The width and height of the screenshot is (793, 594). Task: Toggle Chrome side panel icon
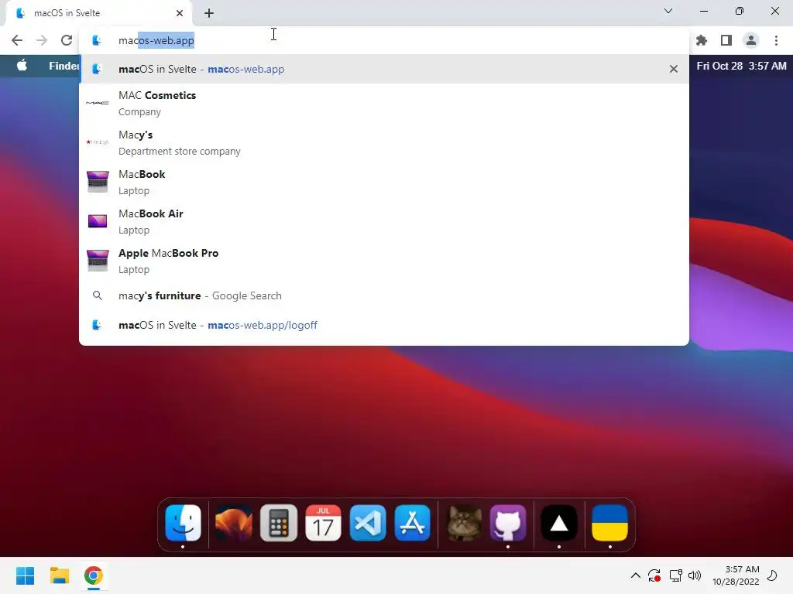(726, 40)
